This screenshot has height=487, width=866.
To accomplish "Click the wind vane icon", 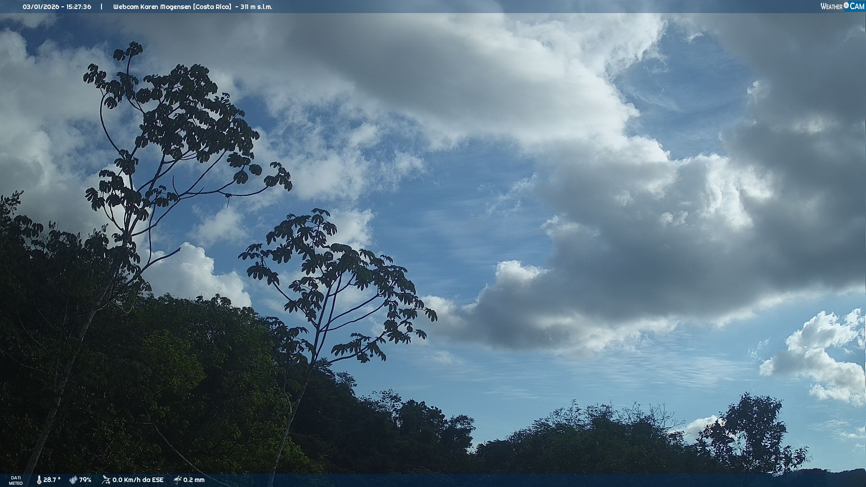I will [x=106, y=480].
